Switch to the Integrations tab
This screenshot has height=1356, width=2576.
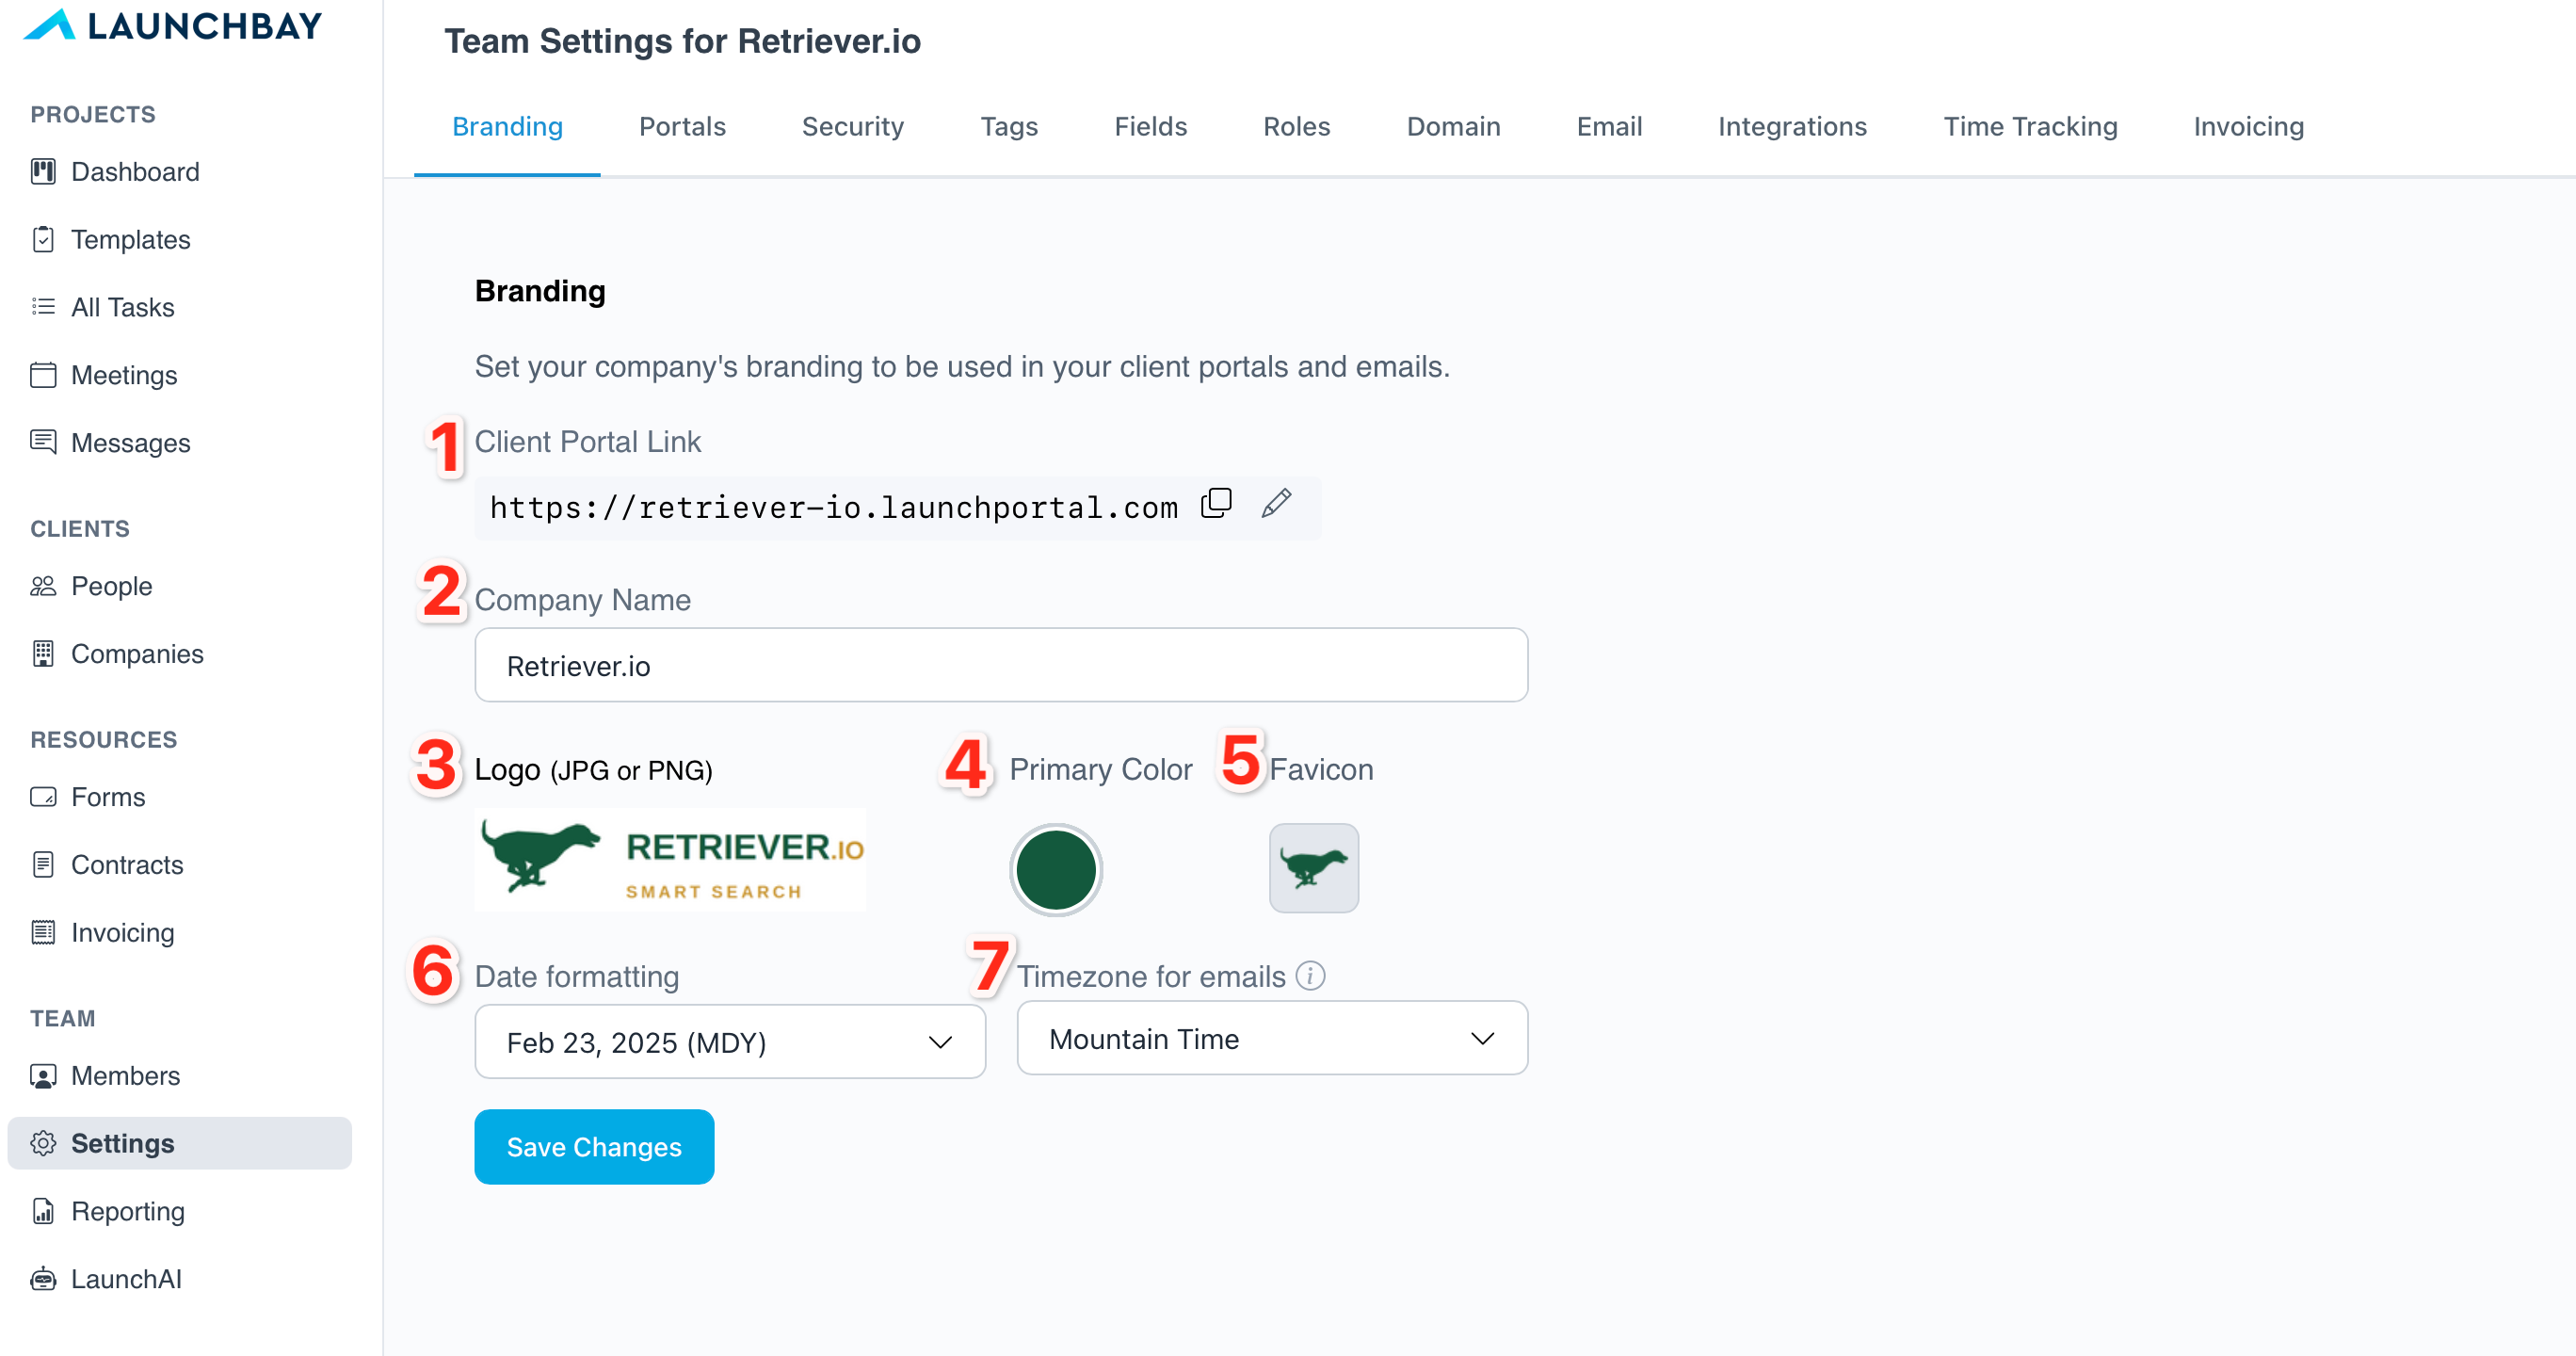click(x=1792, y=127)
